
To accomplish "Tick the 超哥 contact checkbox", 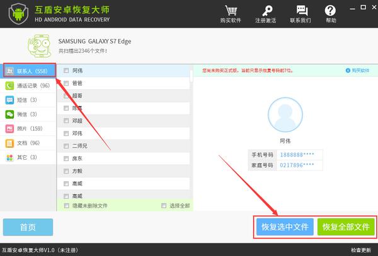I will point(66,96).
